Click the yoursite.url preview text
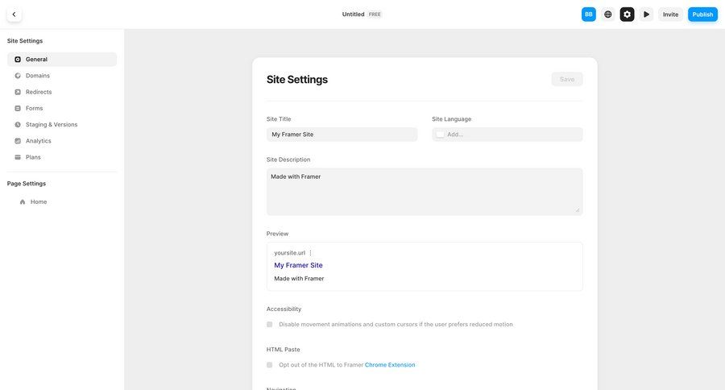This screenshot has height=390, width=725. tap(289, 253)
